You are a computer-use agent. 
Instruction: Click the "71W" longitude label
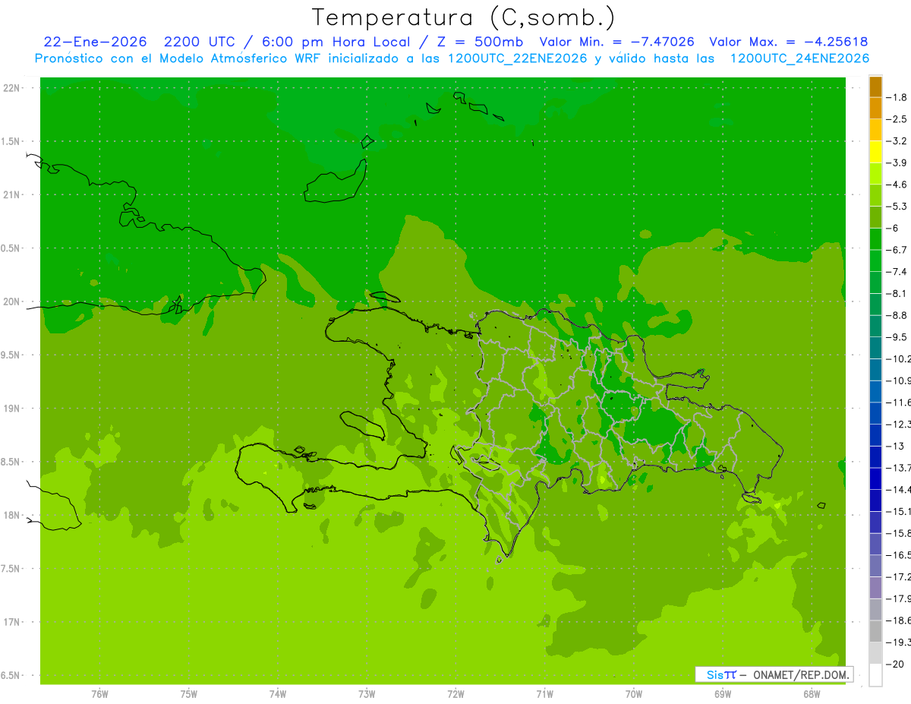pyautogui.click(x=544, y=694)
